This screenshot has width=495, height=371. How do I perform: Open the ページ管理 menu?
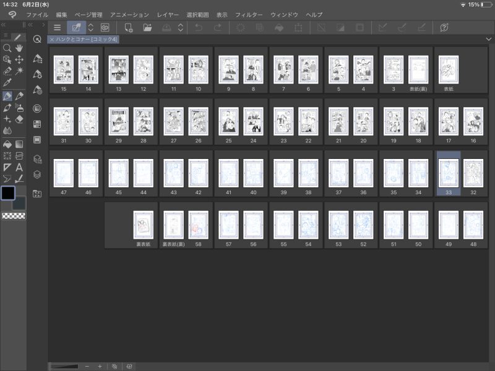88,15
